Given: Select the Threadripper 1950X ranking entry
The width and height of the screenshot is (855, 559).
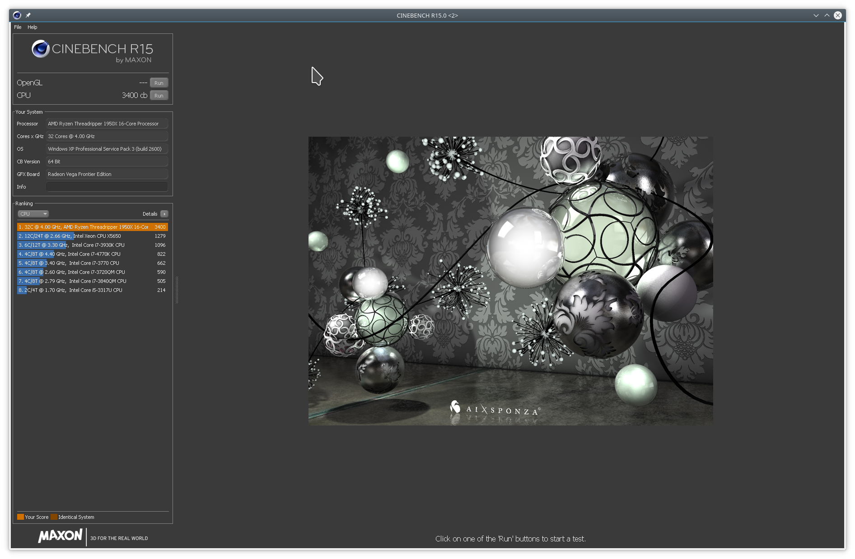Looking at the screenshot, I should click(92, 227).
